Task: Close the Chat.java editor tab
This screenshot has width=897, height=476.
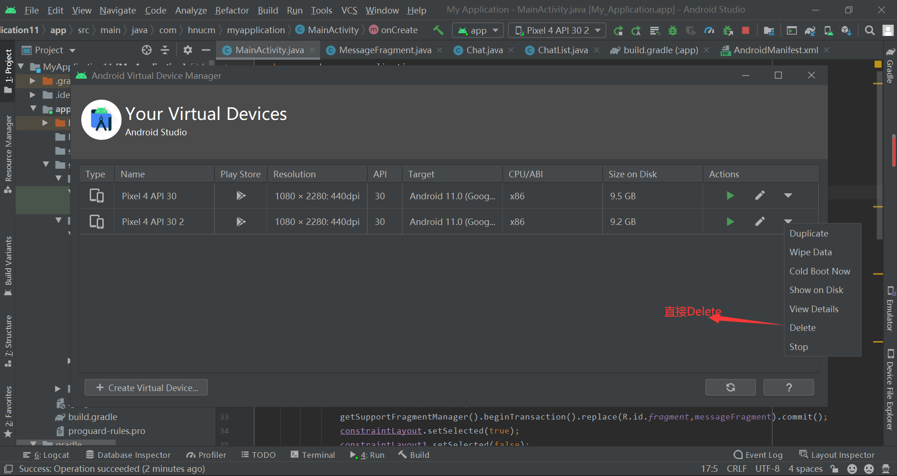Action: point(512,50)
